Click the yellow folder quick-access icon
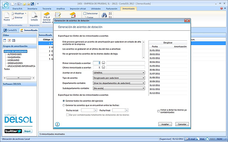 [x=24, y=4]
